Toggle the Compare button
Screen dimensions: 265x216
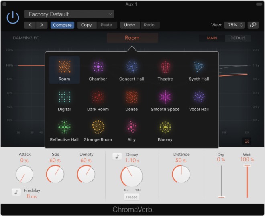(62, 25)
